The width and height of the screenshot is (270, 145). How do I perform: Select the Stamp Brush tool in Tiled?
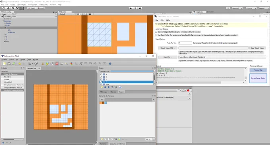pos(43,64)
